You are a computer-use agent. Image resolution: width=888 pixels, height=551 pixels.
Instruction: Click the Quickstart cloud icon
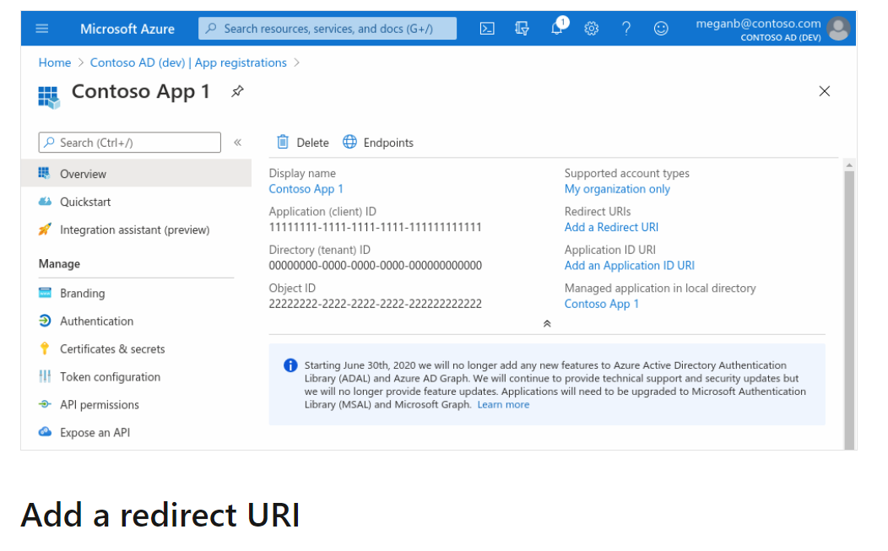pyautogui.click(x=45, y=201)
